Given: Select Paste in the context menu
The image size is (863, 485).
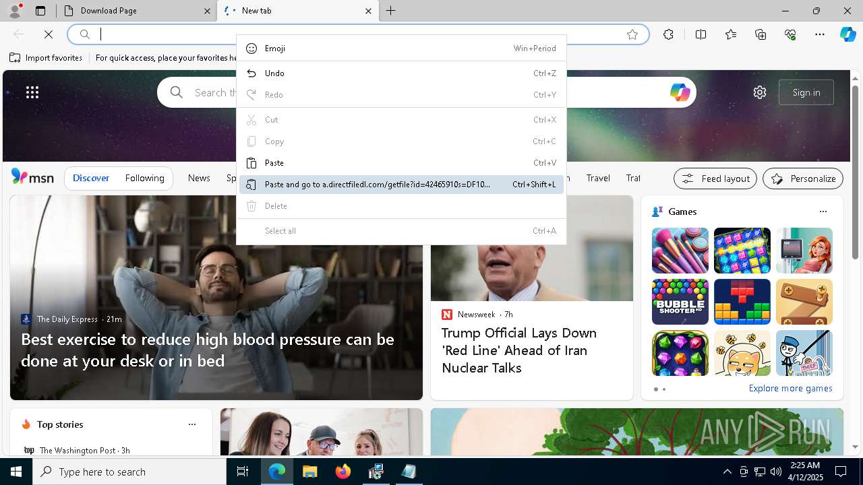Looking at the screenshot, I should tap(401, 163).
